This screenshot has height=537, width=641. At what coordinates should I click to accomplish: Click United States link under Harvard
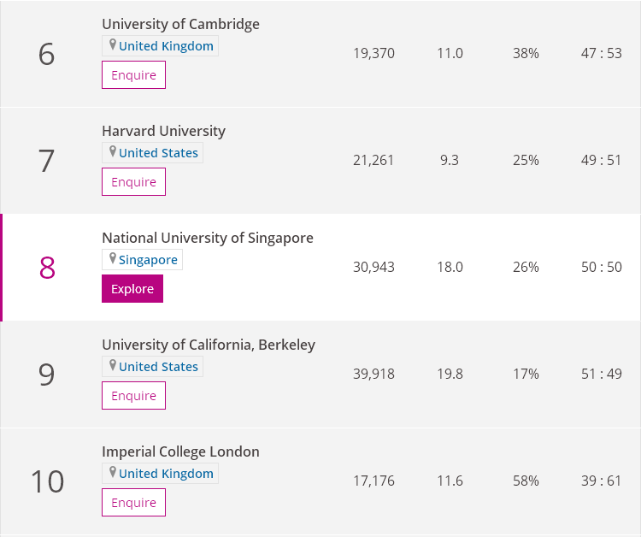point(158,153)
